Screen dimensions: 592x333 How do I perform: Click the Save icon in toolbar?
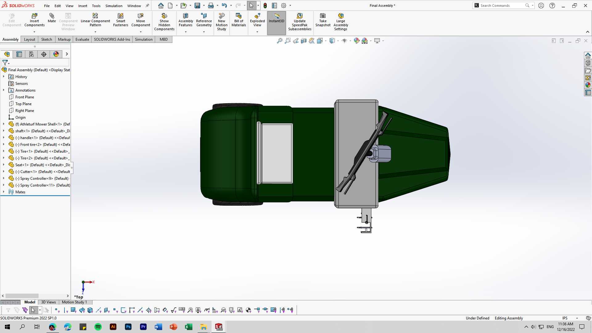tap(197, 6)
